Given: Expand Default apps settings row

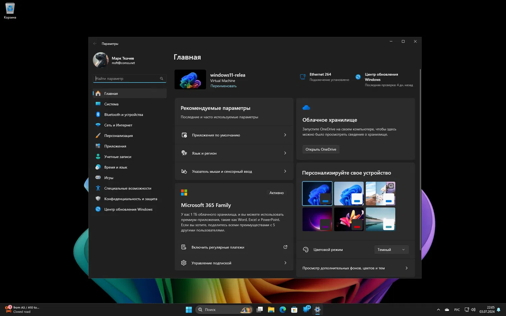Looking at the screenshot, I should (x=234, y=135).
